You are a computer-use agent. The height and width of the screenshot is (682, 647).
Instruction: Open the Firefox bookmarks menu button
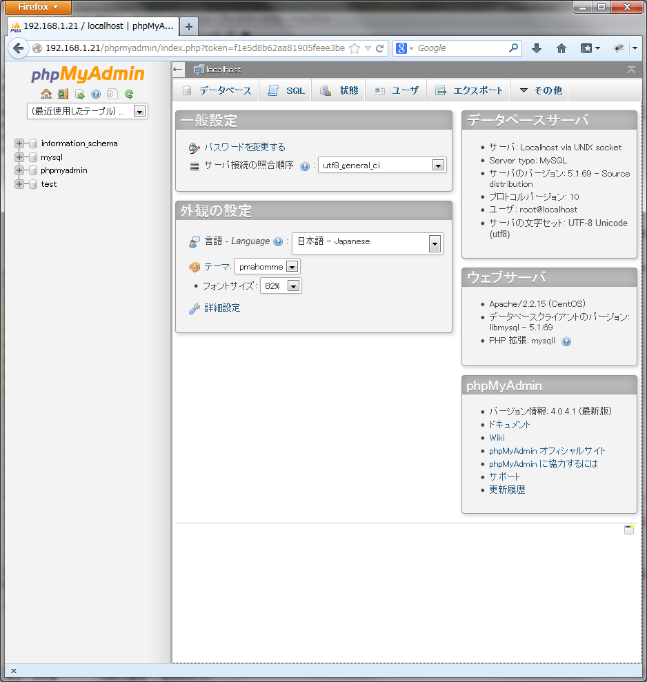point(590,48)
